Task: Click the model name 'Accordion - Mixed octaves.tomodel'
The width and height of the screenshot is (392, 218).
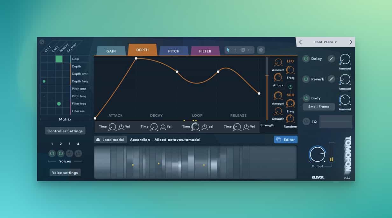Action: pos(165,139)
